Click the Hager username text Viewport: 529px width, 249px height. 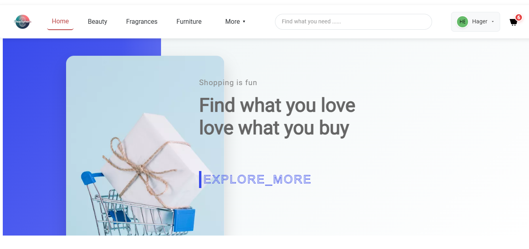tap(480, 22)
